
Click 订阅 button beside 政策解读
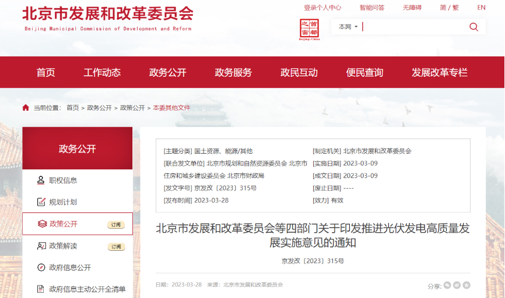[x=116, y=247]
